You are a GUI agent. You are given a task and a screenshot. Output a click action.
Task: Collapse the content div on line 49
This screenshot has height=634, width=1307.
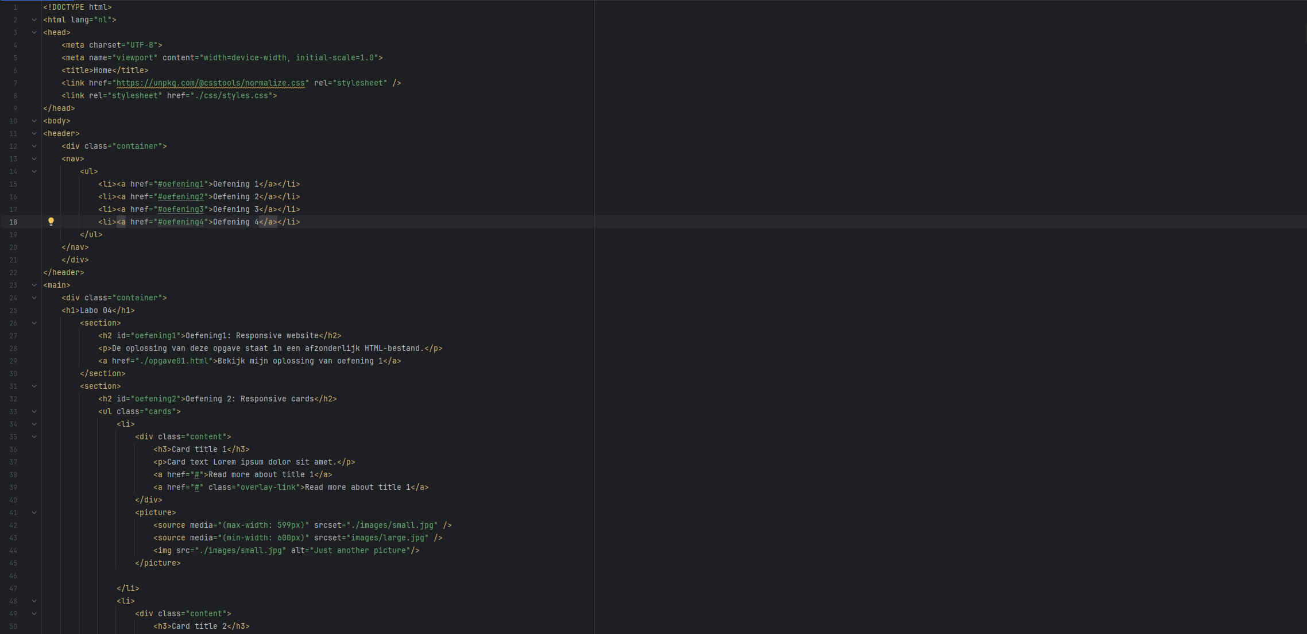click(x=34, y=614)
